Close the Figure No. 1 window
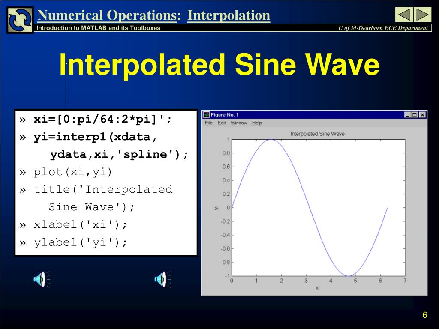The width and height of the screenshot is (439, 329). 422,115
